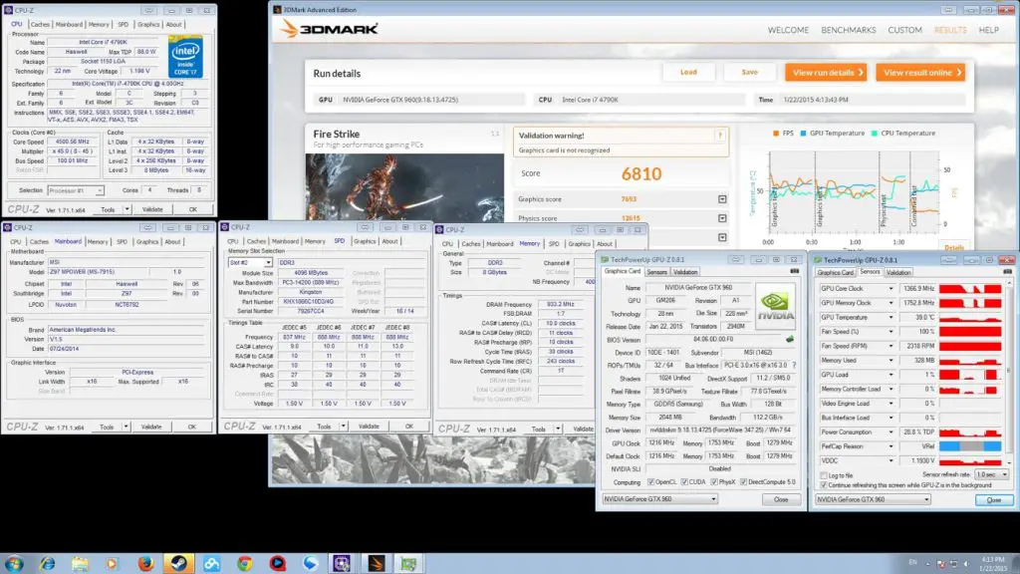Viewport: 1020px width, 574px height.
Task: Click View result online button
Action: [920, 72]
